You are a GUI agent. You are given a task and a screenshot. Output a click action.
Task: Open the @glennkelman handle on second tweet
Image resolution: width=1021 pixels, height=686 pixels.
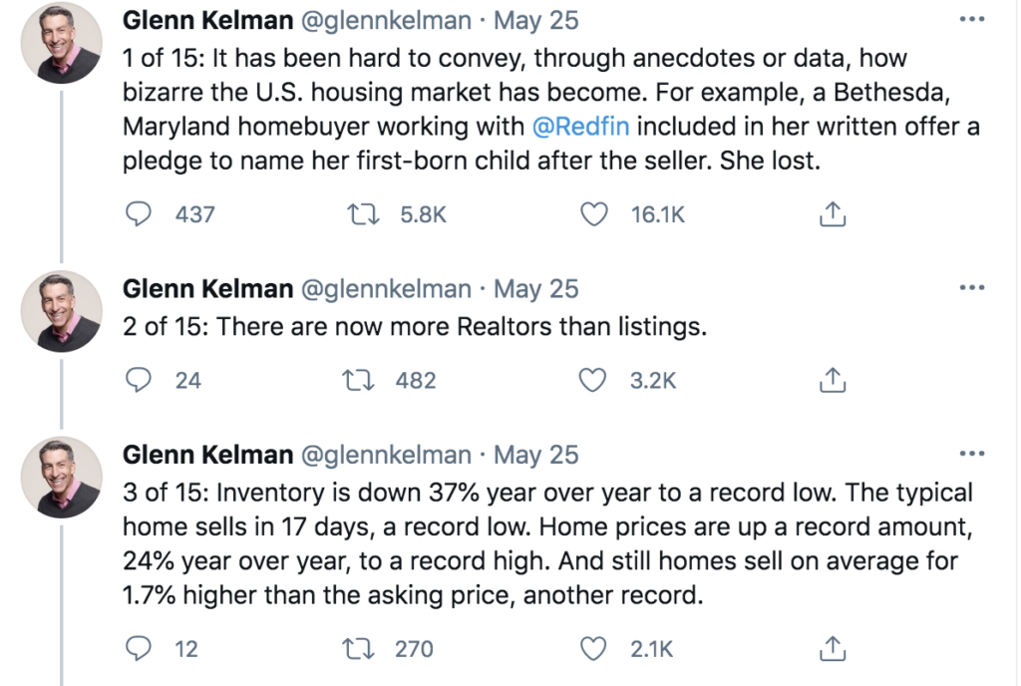(x=386, y=289)
